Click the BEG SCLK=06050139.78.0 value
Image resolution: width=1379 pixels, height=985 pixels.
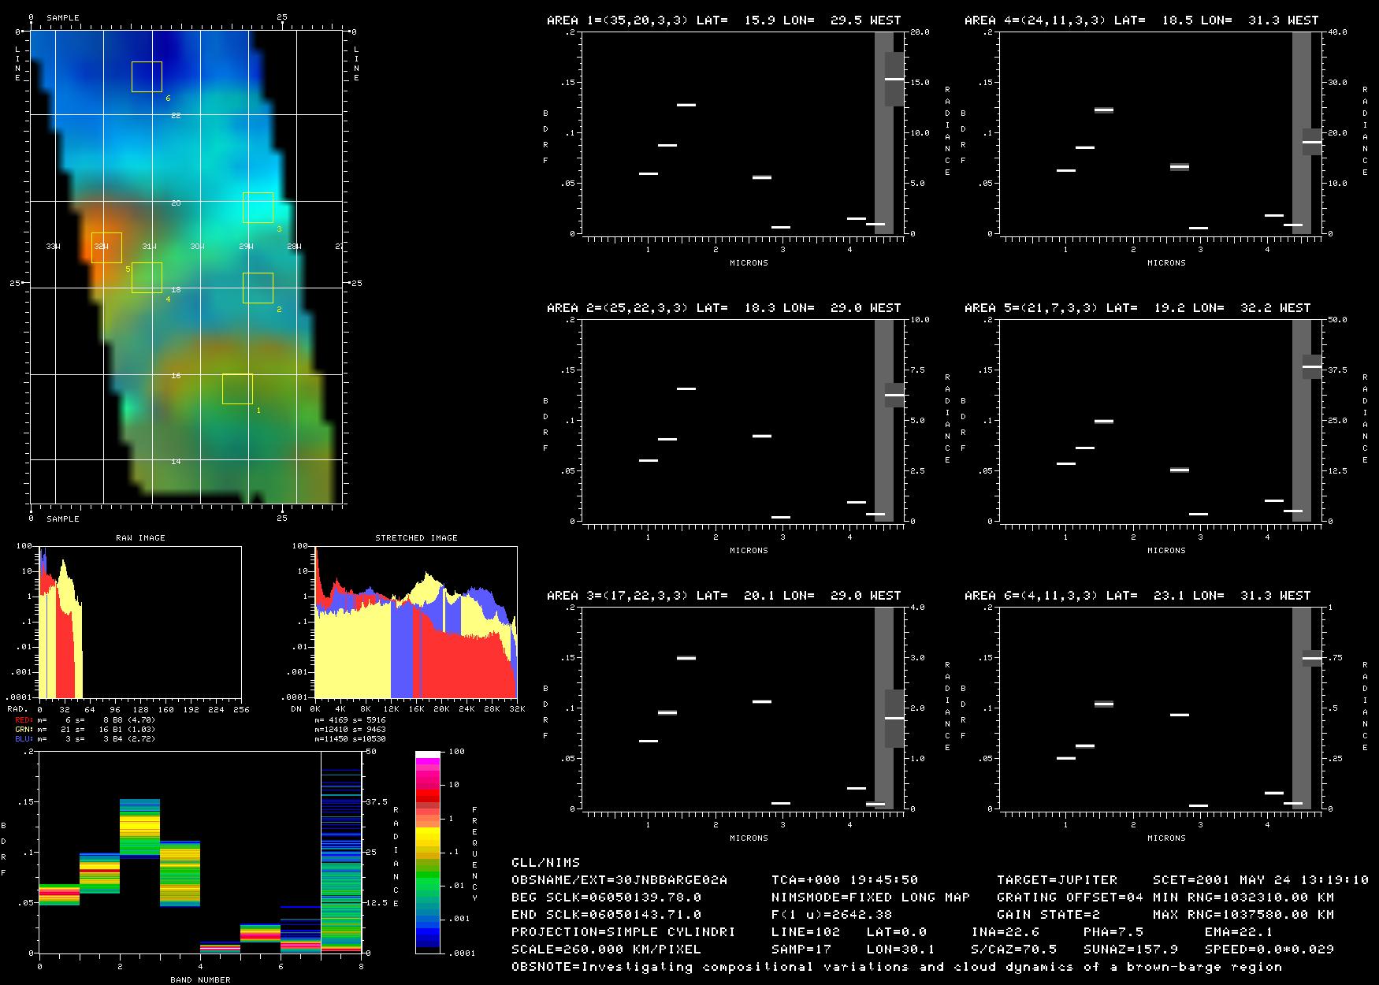coord(606,898)
